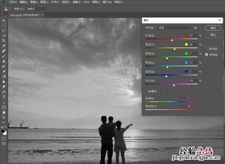Viewport: 225px width, 164px height.
Task: Open preset options gear icon
Action: [196, 28]
